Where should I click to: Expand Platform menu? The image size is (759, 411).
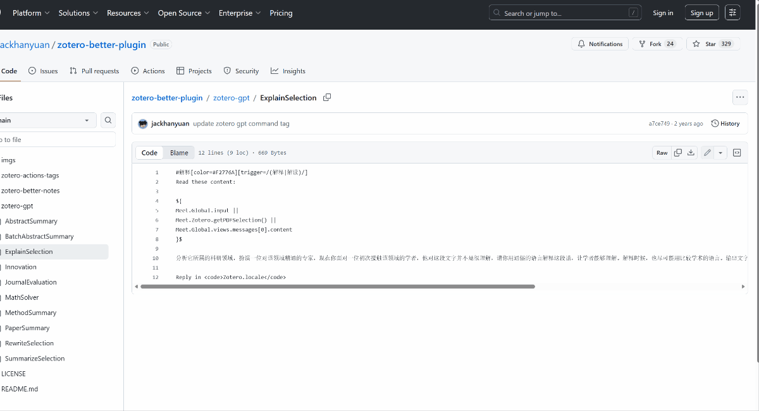pos(31,13)
